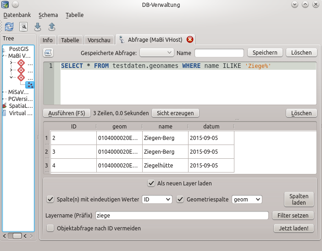Click the SpatiaLite icon in the tree

coord(4,106)
